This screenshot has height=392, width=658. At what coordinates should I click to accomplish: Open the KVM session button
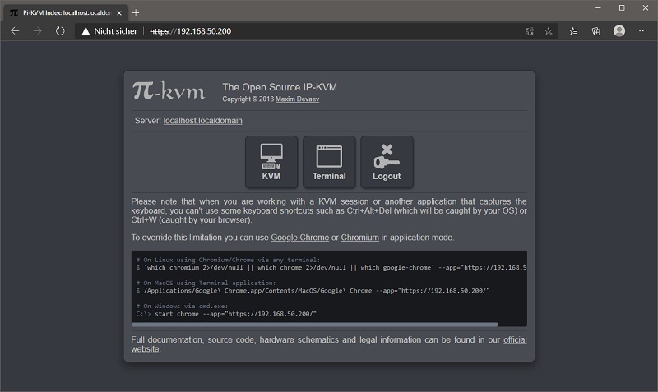point(271,162)
